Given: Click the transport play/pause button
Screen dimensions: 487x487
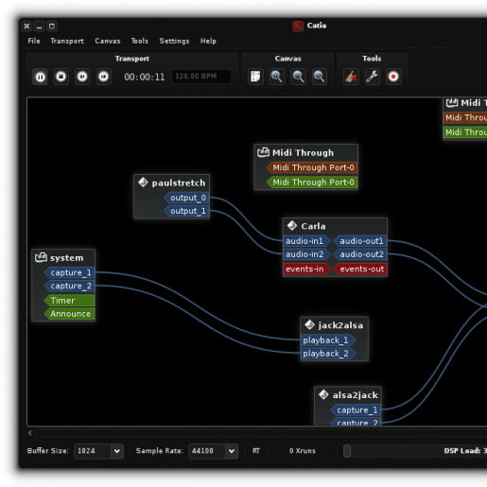Looking at the screenshot, I should tap(40, 77).
